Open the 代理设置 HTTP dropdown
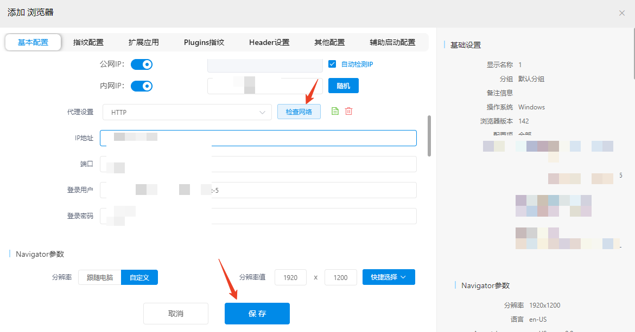635x332 pixels. pyautogui.click(x=187, y=112)
